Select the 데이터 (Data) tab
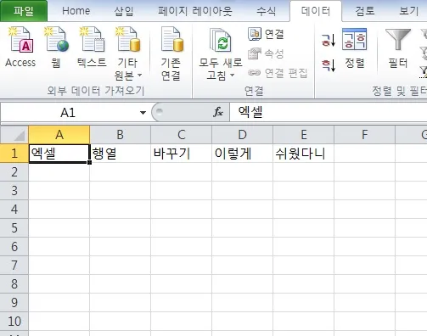This screenshot has height=336, width=427. point(316,11)
